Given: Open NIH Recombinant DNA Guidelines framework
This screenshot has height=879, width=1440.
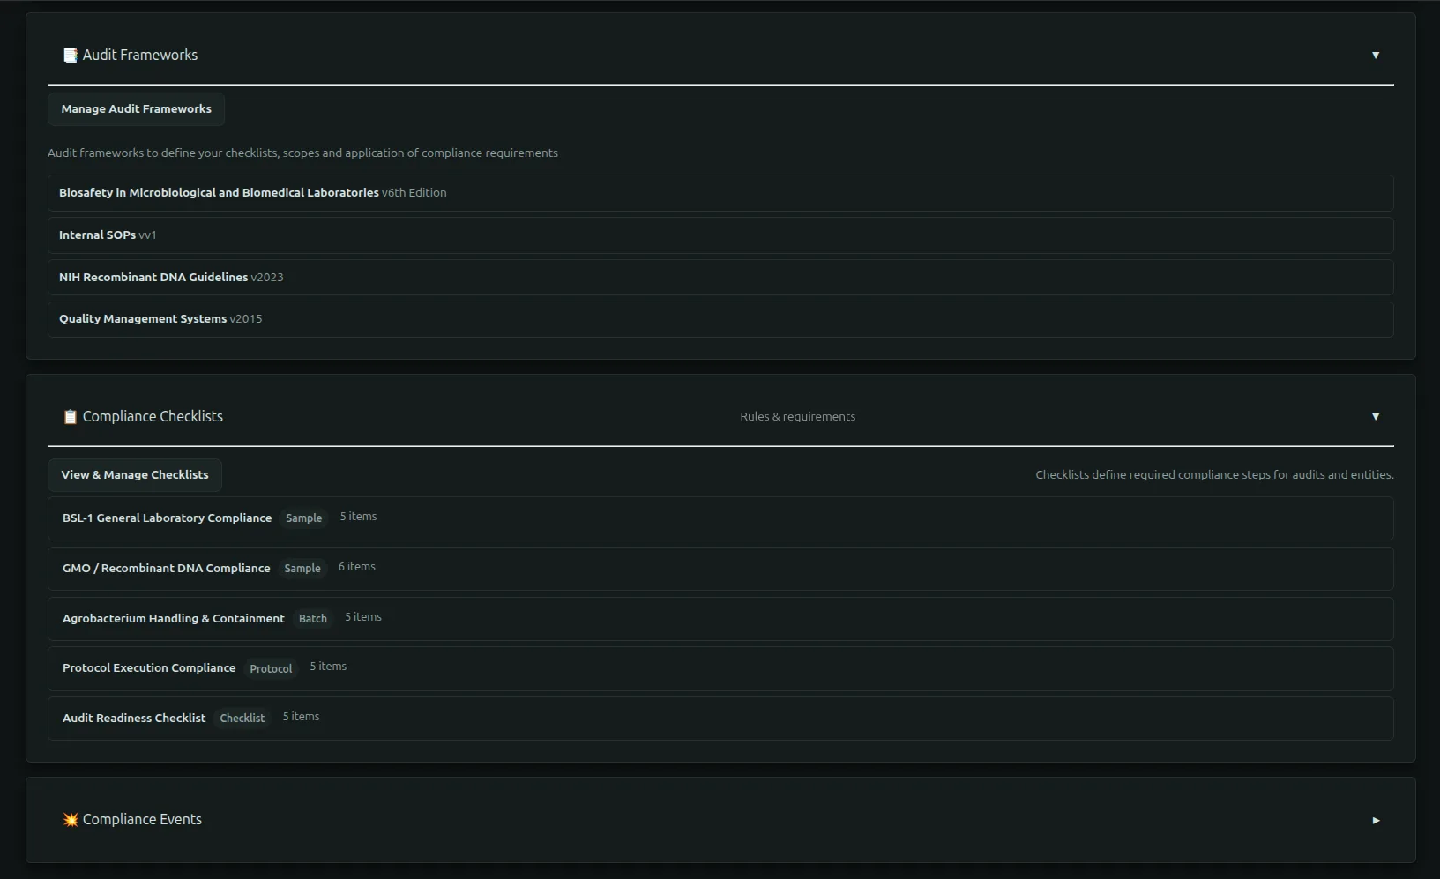Looking at the screenshot, I should (x=720, y=277).
